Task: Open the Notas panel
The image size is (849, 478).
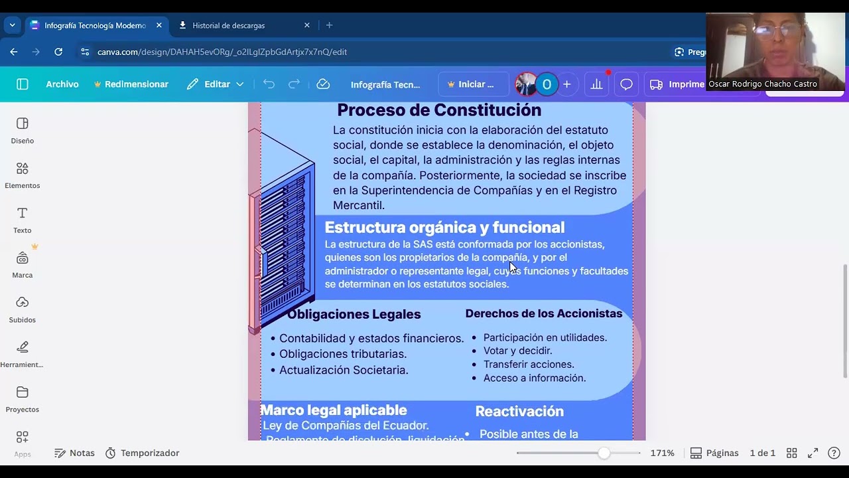Action: [74, 453]
